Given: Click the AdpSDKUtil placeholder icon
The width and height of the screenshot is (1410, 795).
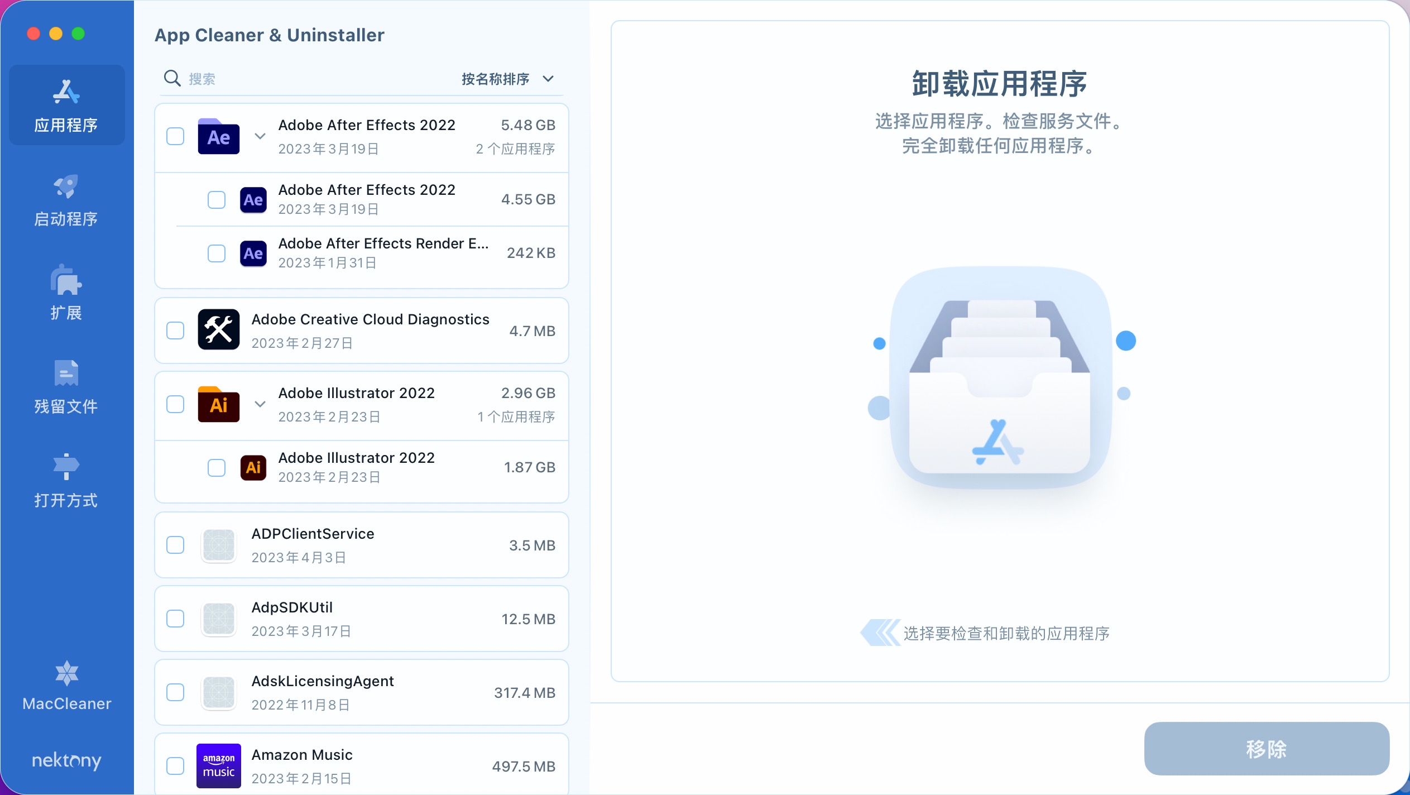Looking at the screenshot, I should [x=219, y=619].
